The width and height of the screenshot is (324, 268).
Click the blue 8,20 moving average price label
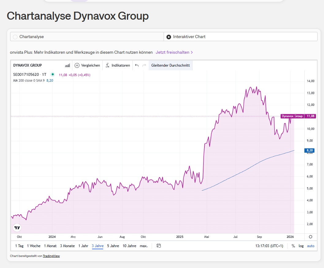click(x=309, y=150)
